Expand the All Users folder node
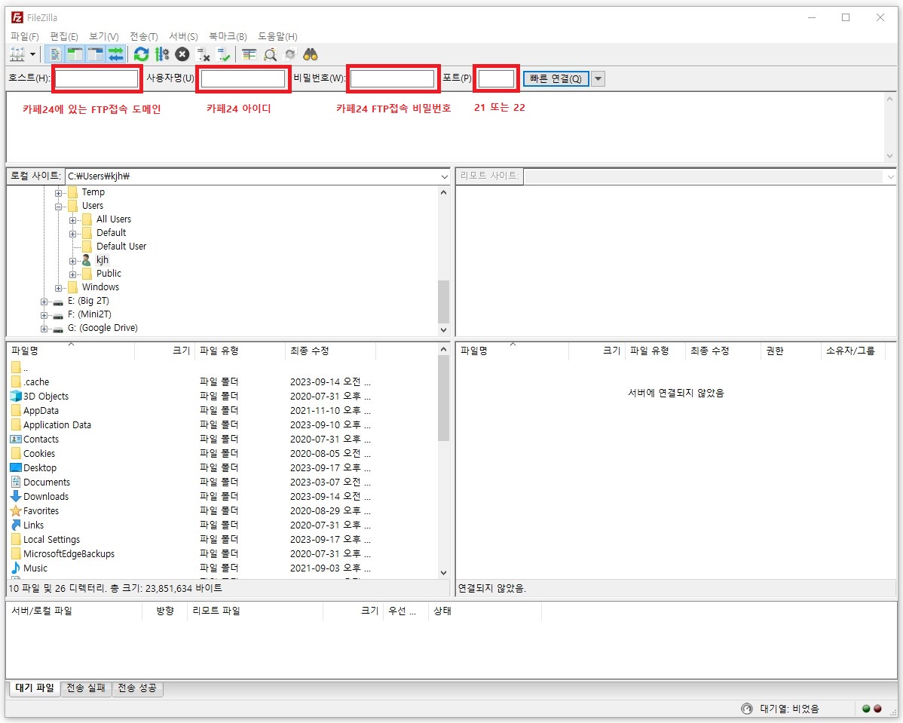Screen dimensions: 903x723 click(x=72, y=220)
